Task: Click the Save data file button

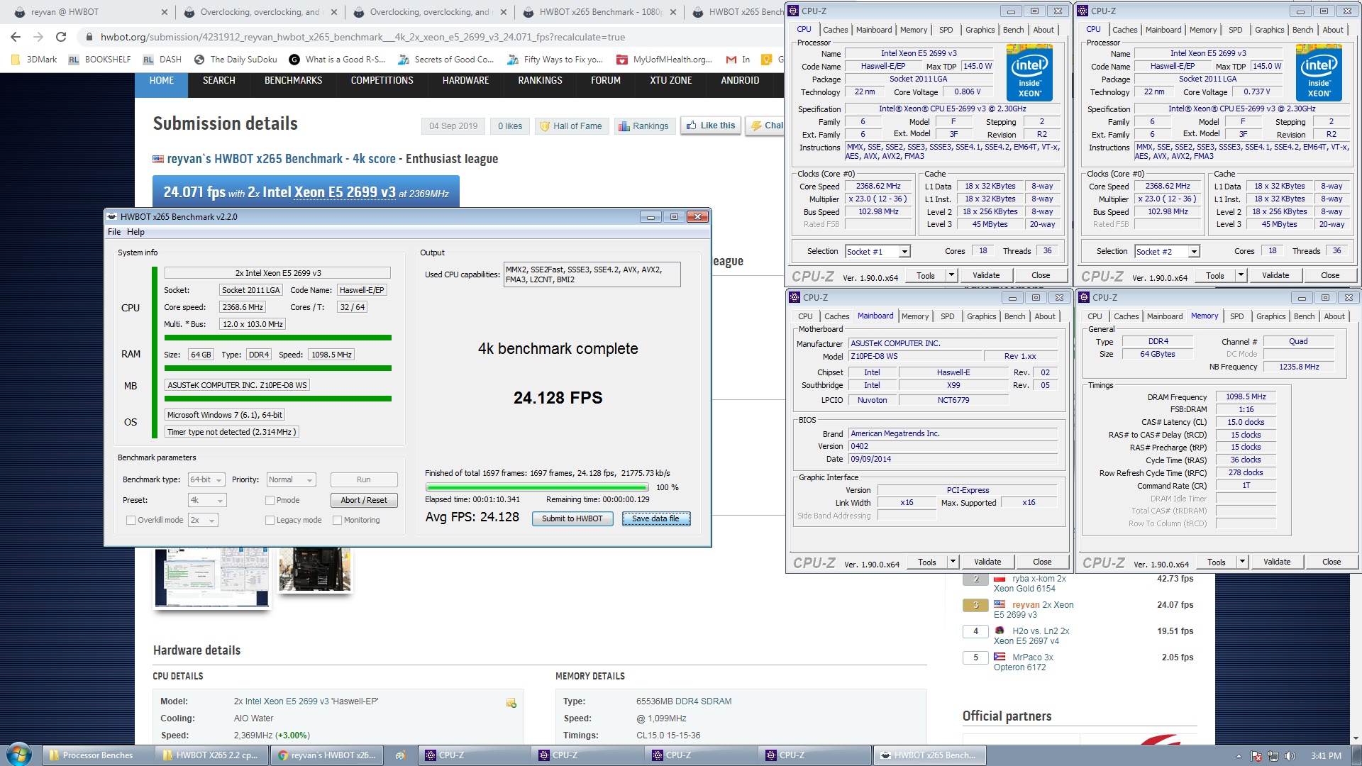Action: pyautogui.click(x=655, y=519)
